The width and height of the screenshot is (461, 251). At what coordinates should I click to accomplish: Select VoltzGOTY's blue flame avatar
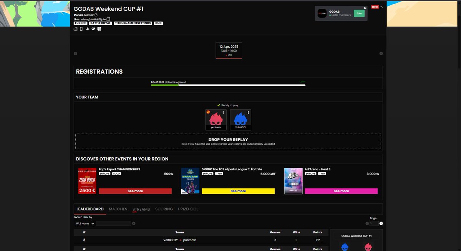240,118
